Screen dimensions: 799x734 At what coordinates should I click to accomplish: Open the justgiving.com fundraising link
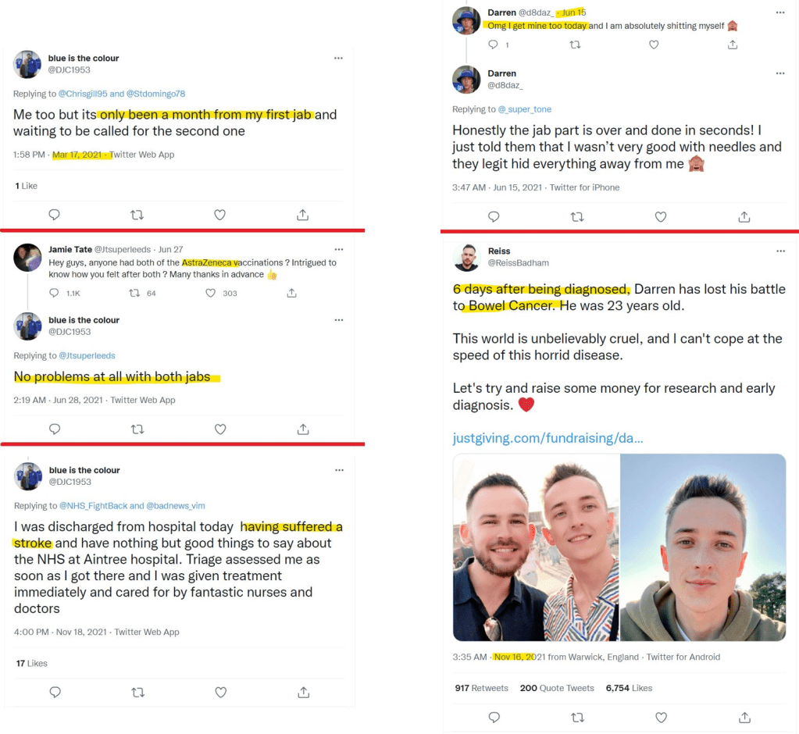(x=548, y=438)
